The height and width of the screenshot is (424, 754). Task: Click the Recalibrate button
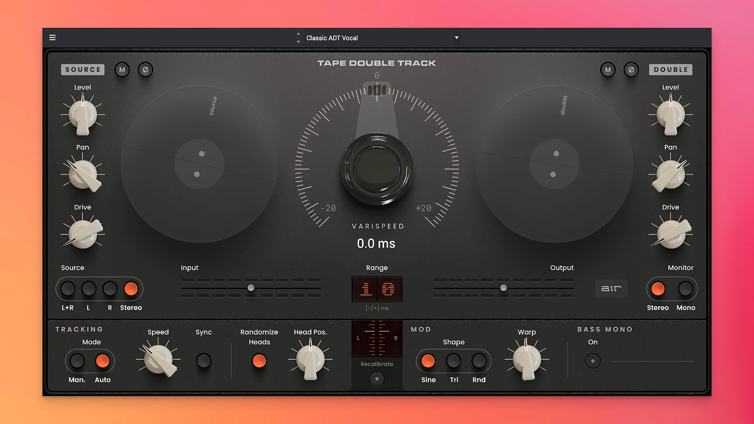pos(377,379)
